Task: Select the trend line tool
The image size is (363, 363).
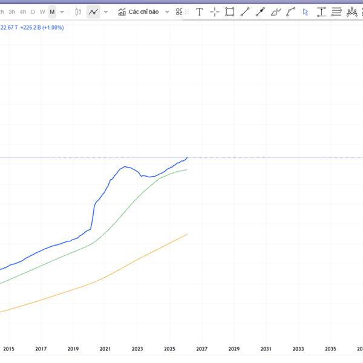Action: (x=245, y=11)
